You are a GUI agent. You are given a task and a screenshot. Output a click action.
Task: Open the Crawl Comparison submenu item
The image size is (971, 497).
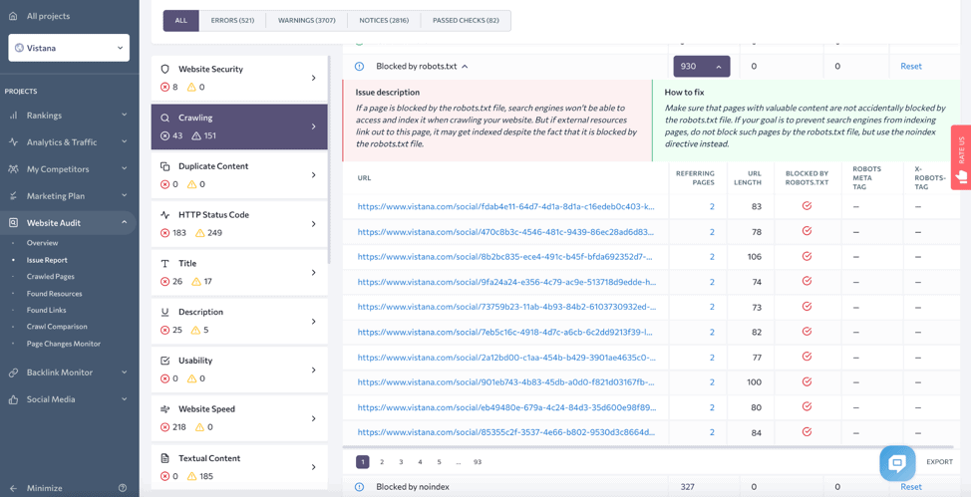[57, 326]
